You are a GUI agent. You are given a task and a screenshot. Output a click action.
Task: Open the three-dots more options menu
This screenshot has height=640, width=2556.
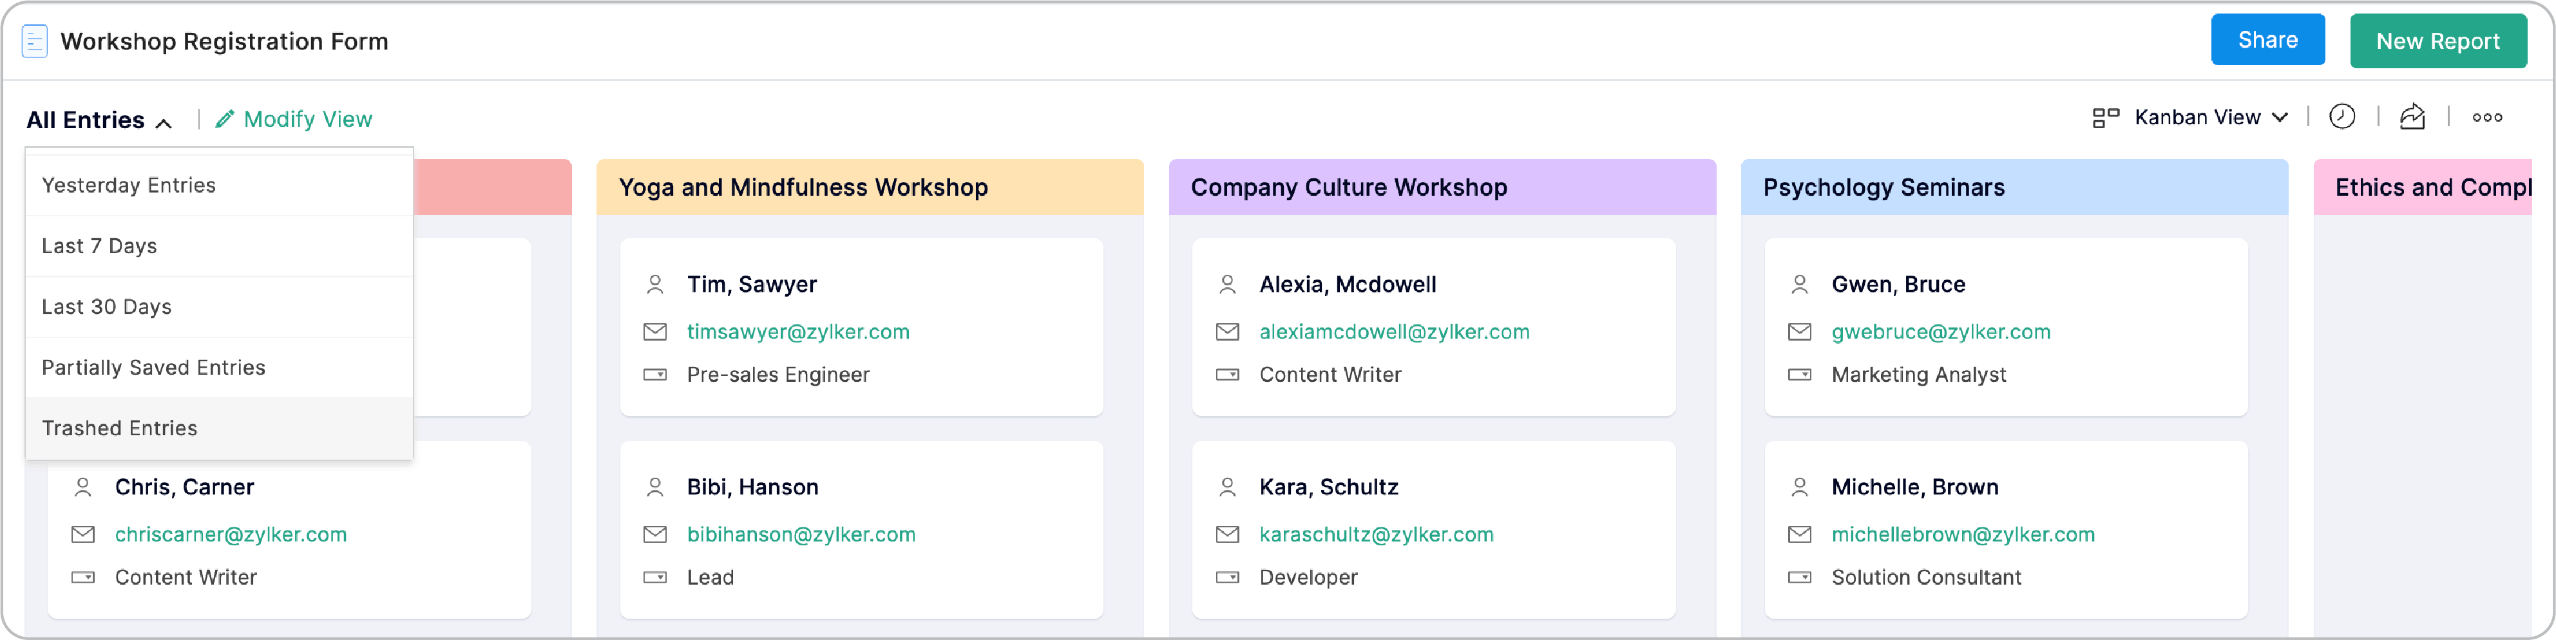click(2488, 117)
